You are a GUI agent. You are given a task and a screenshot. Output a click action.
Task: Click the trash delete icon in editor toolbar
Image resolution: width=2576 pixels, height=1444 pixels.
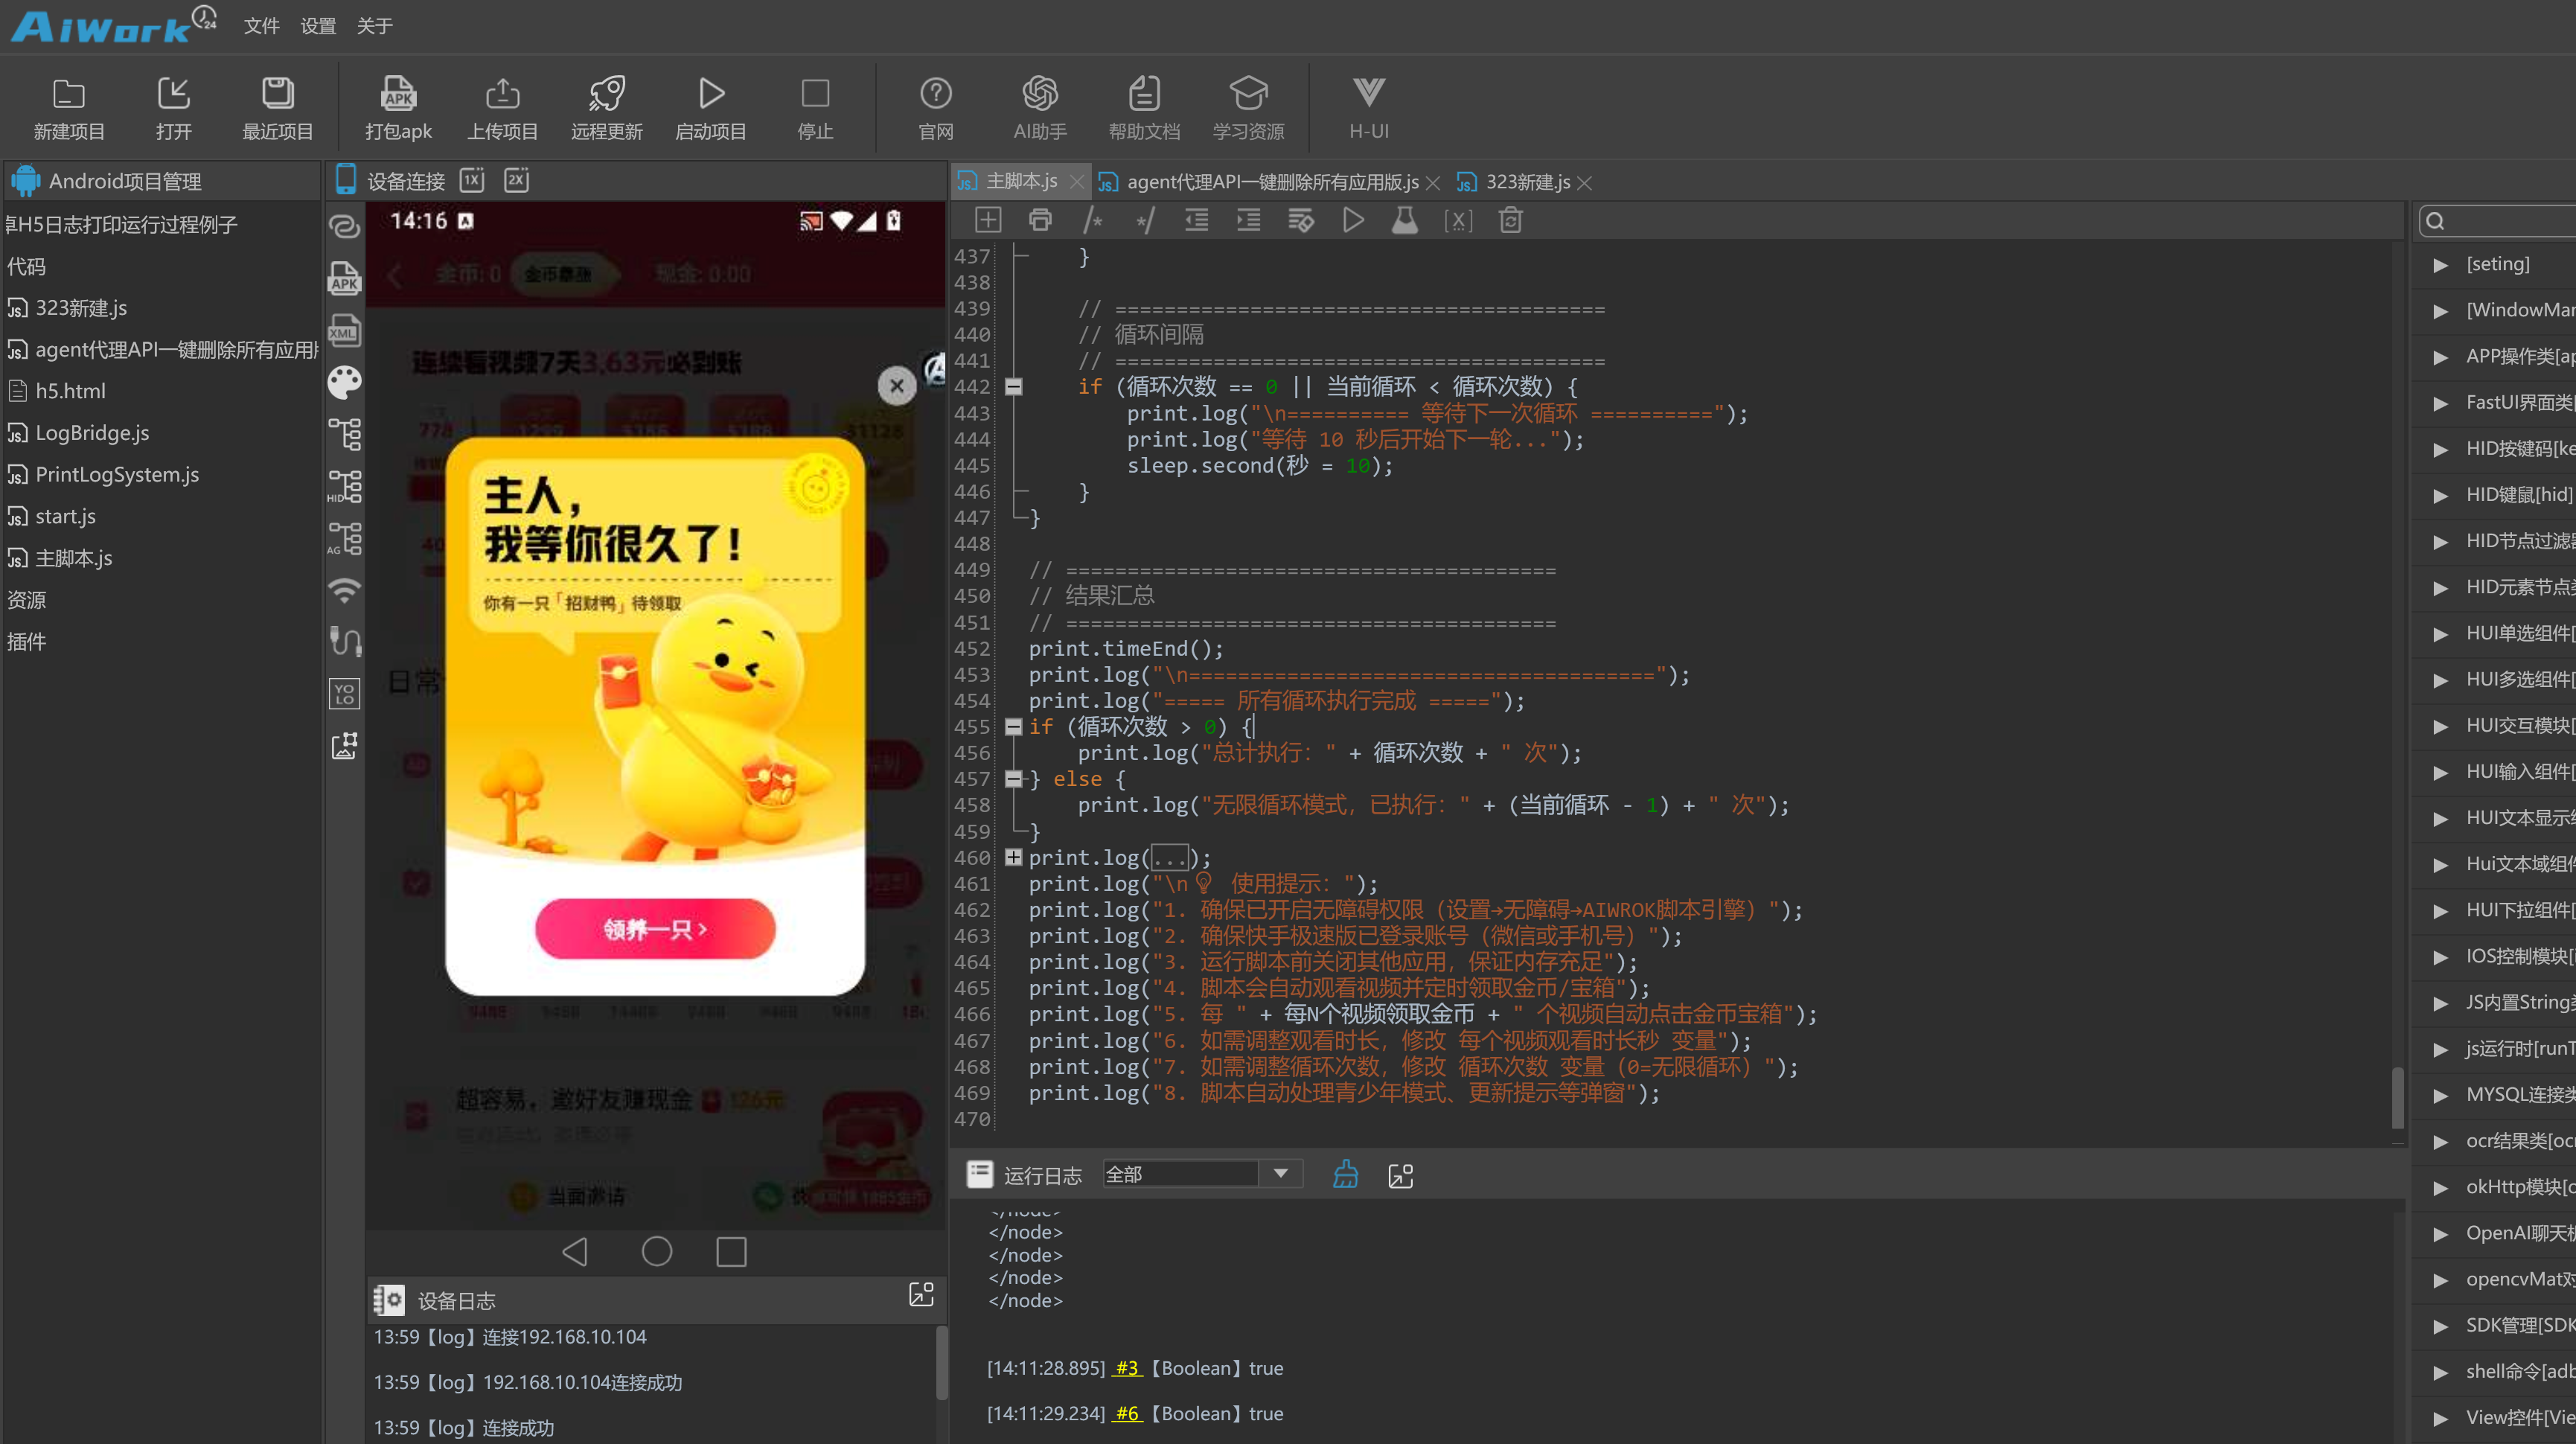coord(1510,220)
